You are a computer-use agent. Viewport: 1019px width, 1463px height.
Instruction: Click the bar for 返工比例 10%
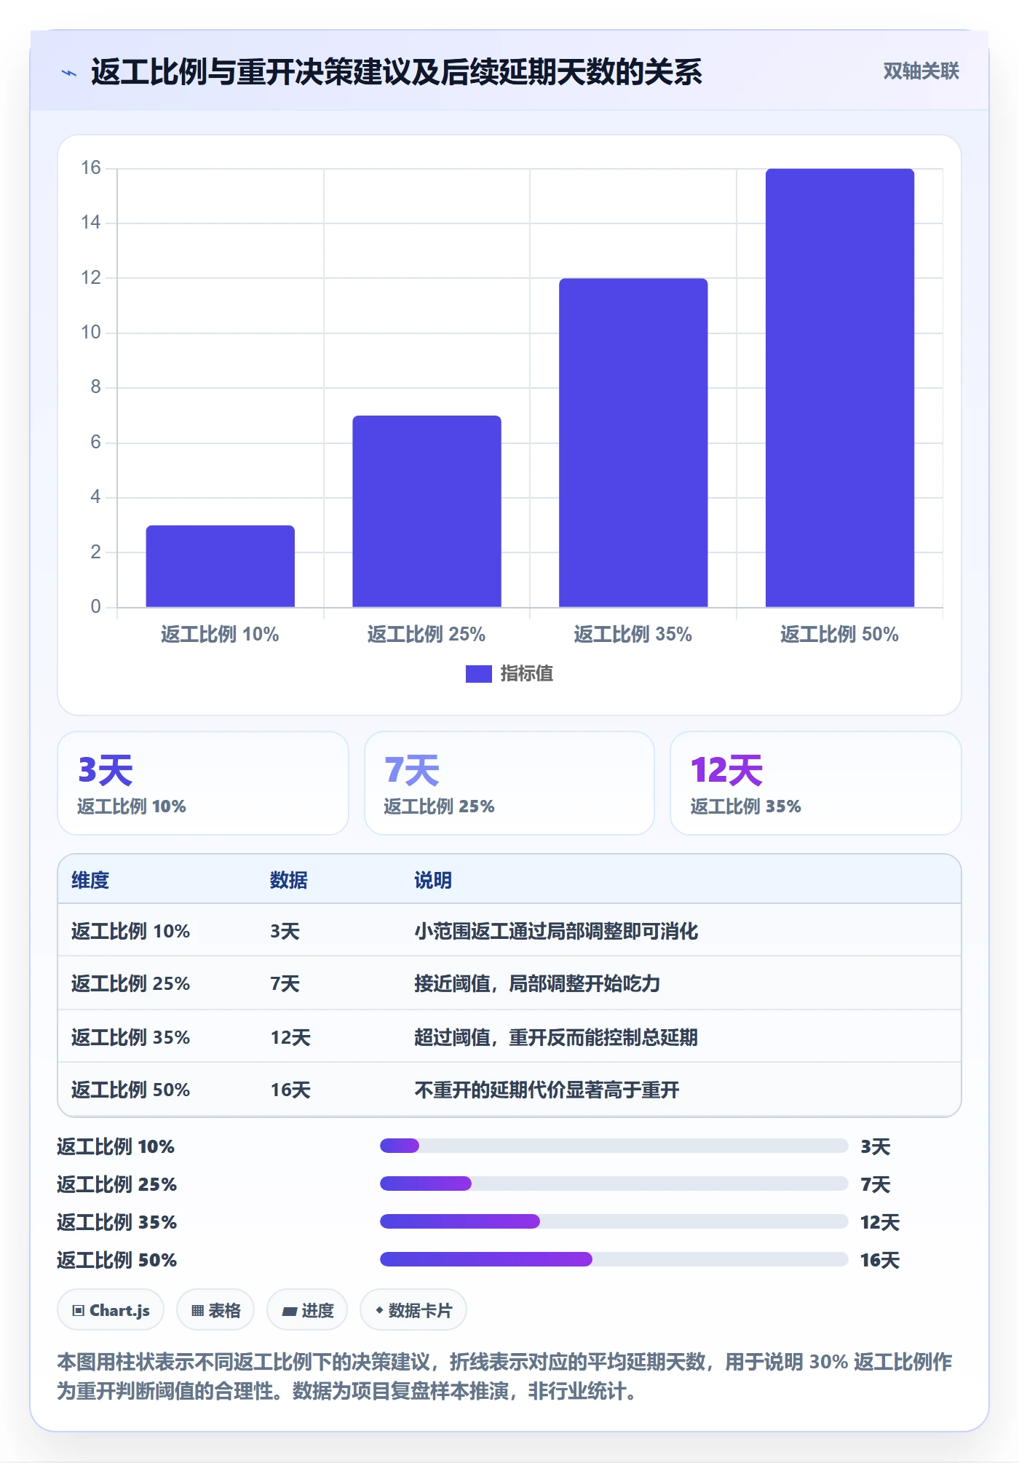tap(221, 566)
